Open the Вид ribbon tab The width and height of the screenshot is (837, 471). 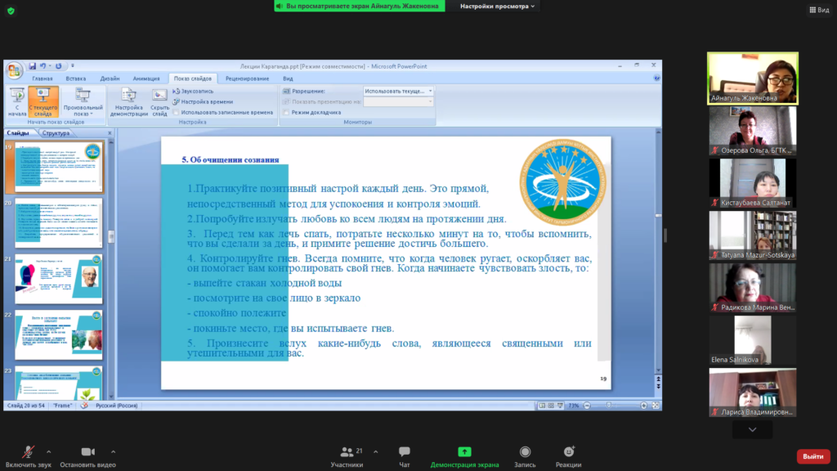(x=288, y=78)
